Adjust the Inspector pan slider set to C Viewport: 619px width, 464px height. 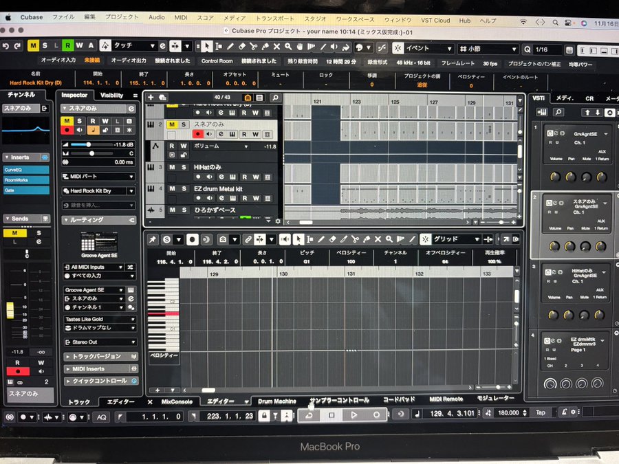click(91, 153)
